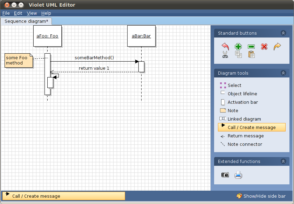This screenshot has height=204, width=294.
Task: Select the aBar:Bar lifeline box
Action: click(141, 36)
